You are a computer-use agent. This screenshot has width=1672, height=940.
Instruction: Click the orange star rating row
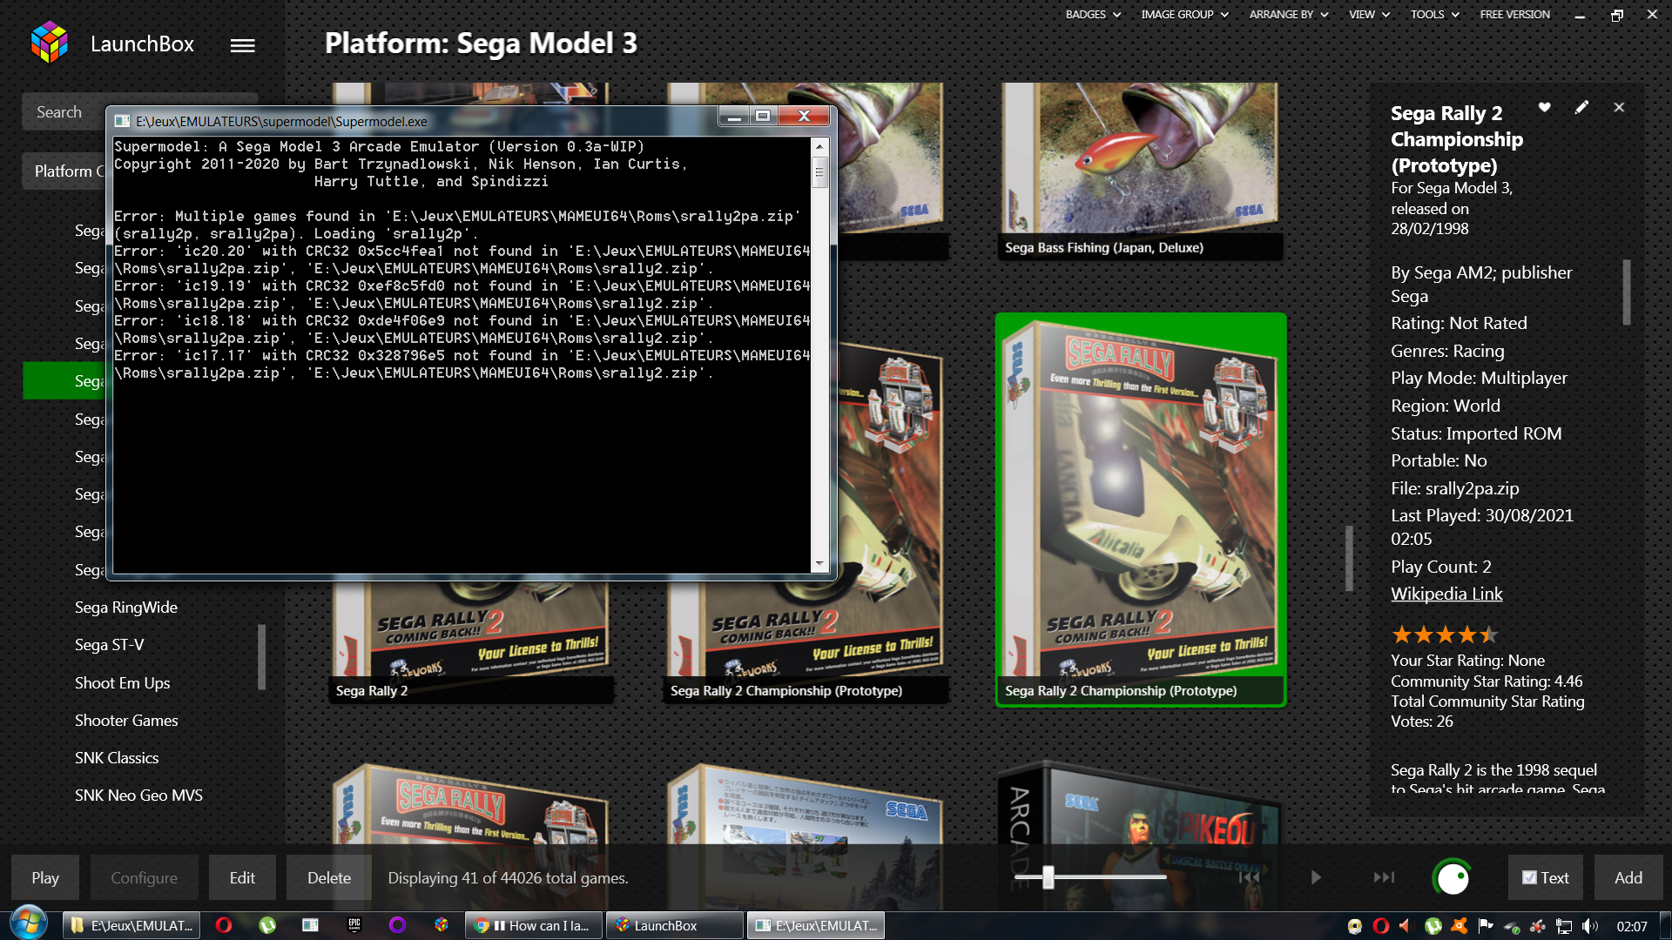(1444, 634)
